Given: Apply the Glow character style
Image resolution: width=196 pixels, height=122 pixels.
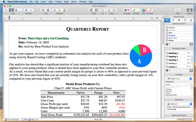Looking at the screenshot, I should tap(179, 33).
